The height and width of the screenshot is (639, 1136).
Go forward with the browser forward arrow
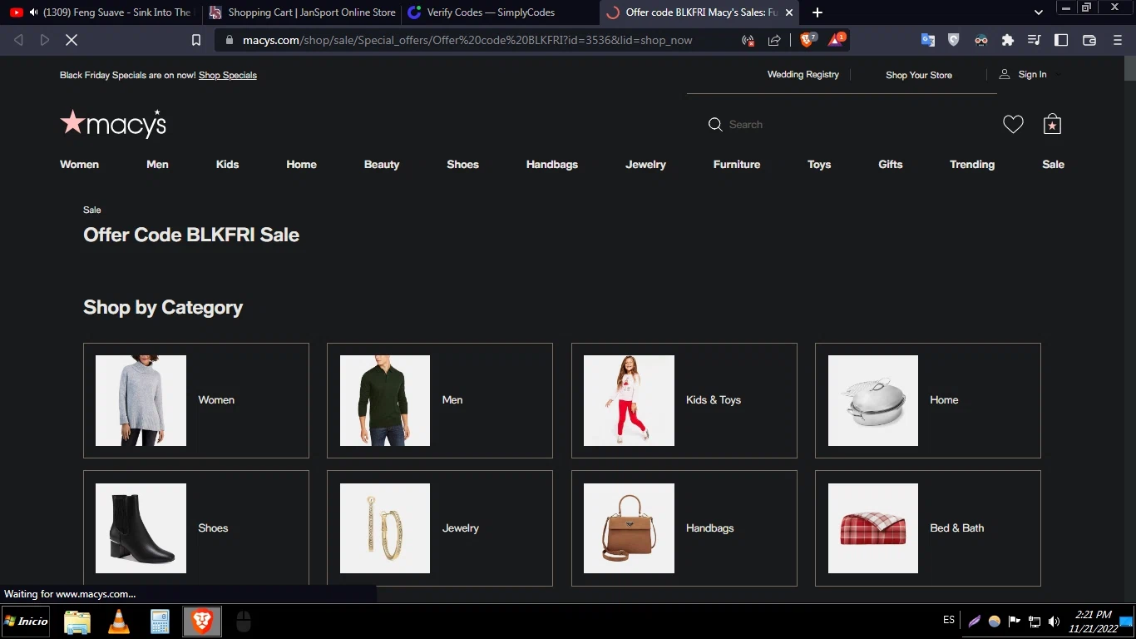click(x=45, y=40)
